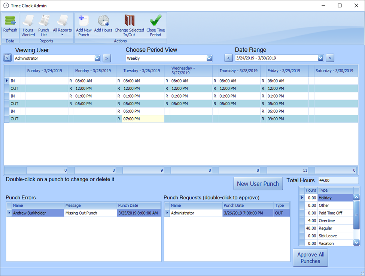Viewport: 365px width, 276px height.
Task: Expand the All Reports menu
Action: [x=62, y=25]
